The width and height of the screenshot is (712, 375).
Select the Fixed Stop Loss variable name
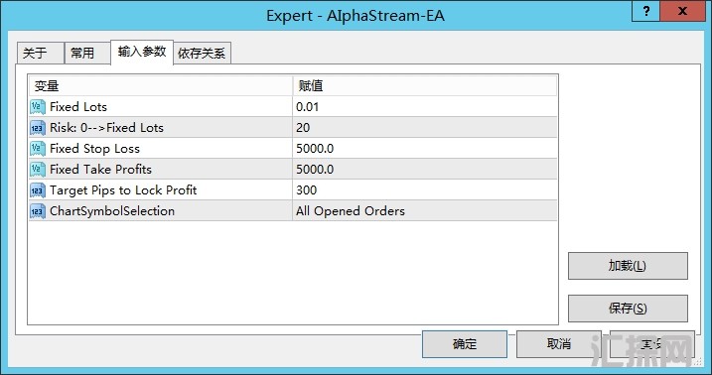[95, 149]
